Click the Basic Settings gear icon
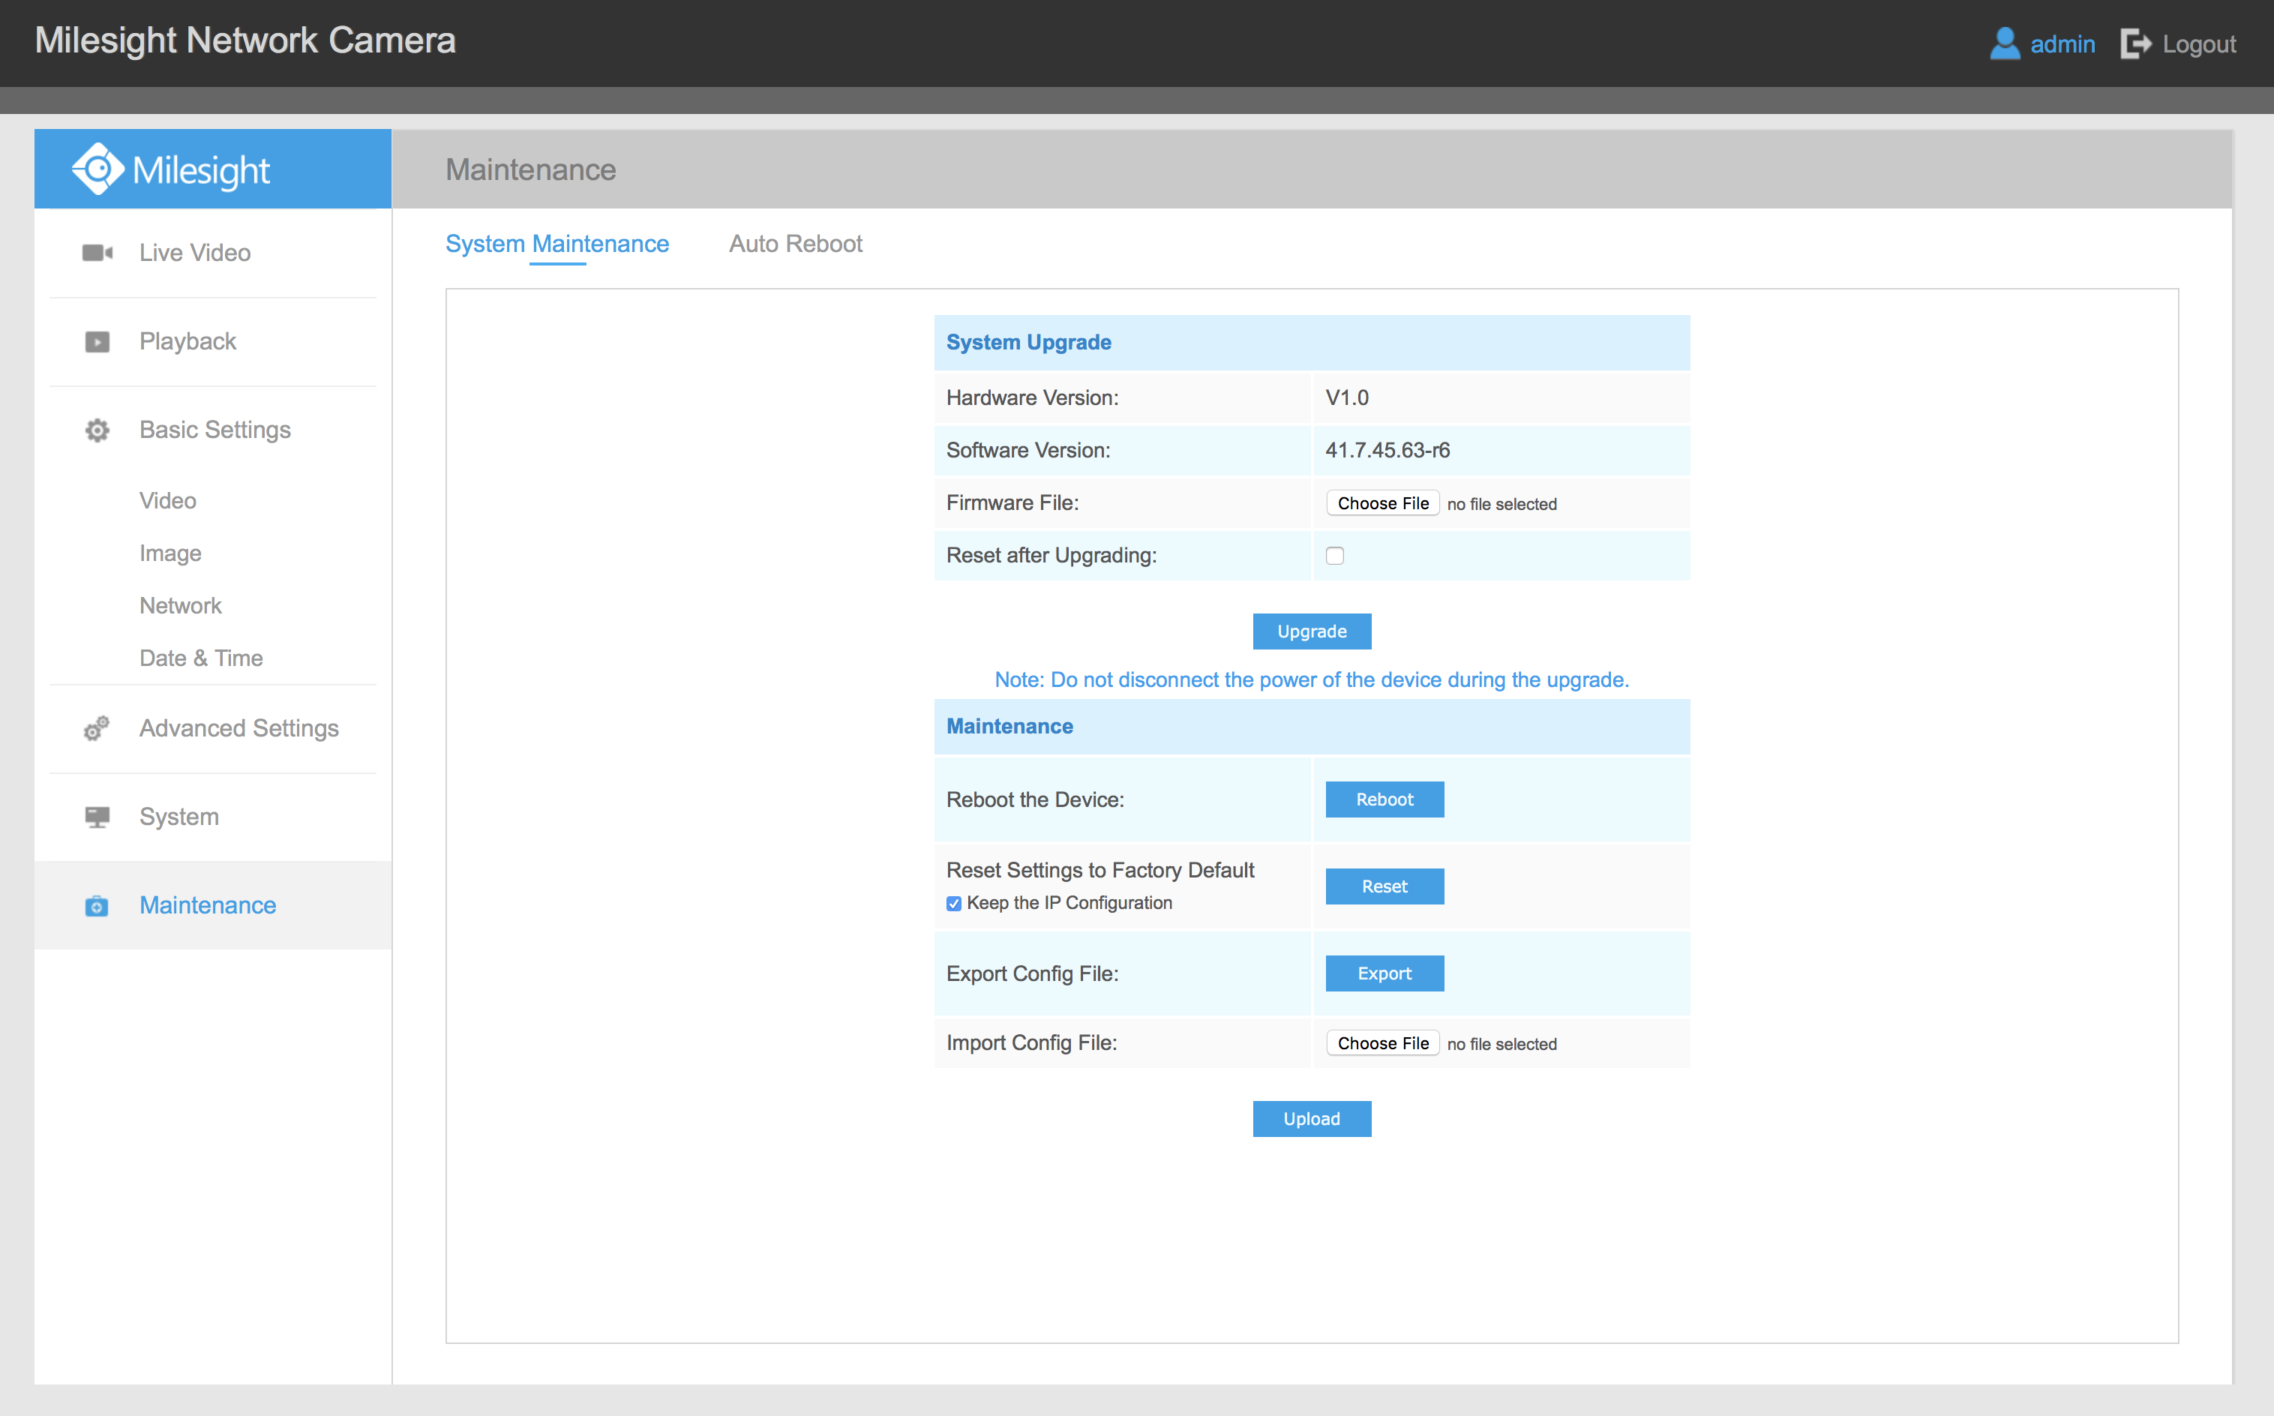The width and height of the screenshot is (2274, 1416). coord(97,430)
